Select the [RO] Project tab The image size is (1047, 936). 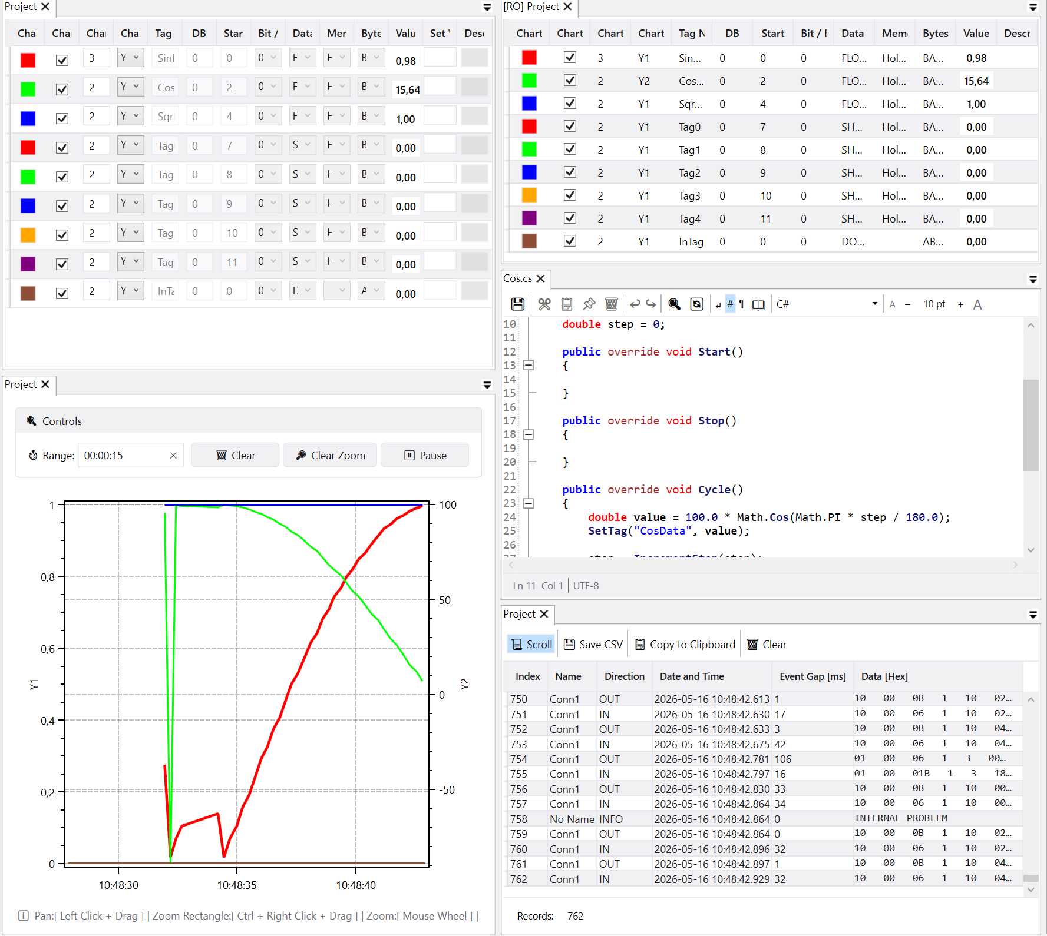pyautogui.click(x=531, y=6)
